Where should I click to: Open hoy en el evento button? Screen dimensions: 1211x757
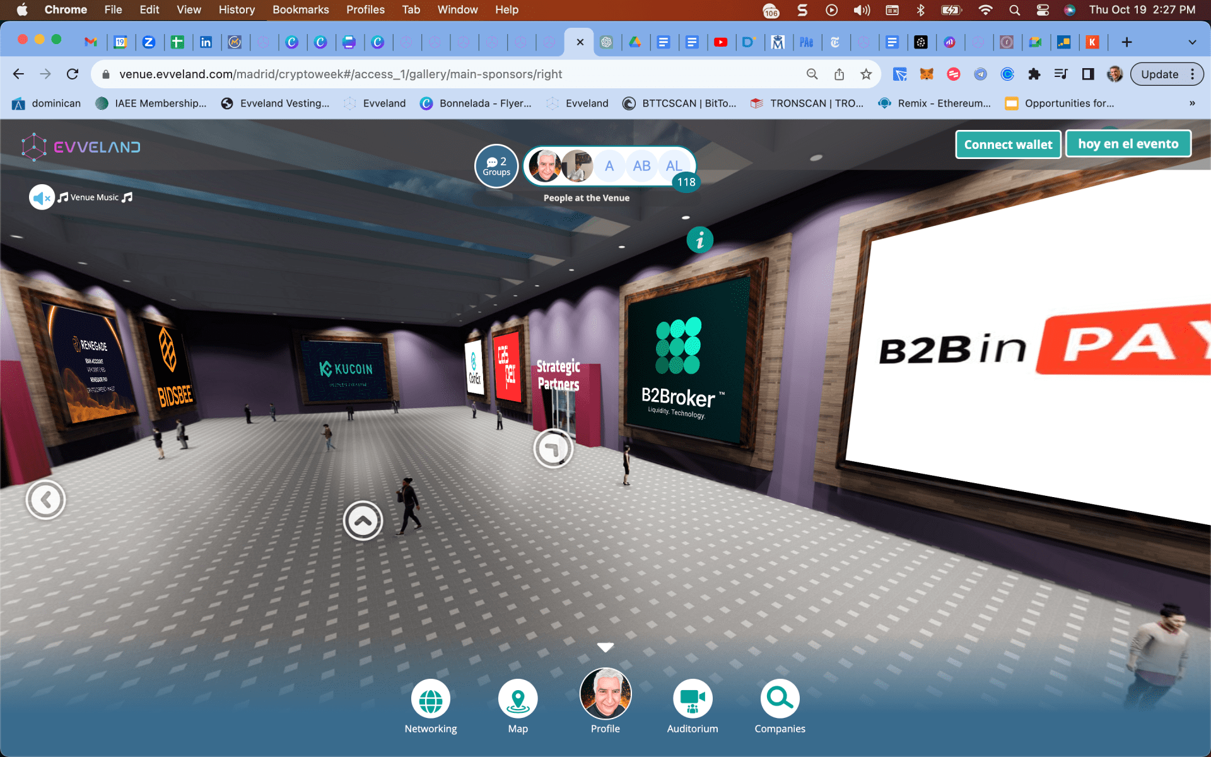tap(1128, 144)
